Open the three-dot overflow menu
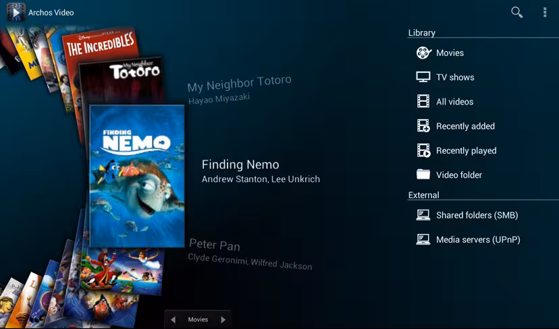Viewport: 559px width, 329px height. coord(545,12)
